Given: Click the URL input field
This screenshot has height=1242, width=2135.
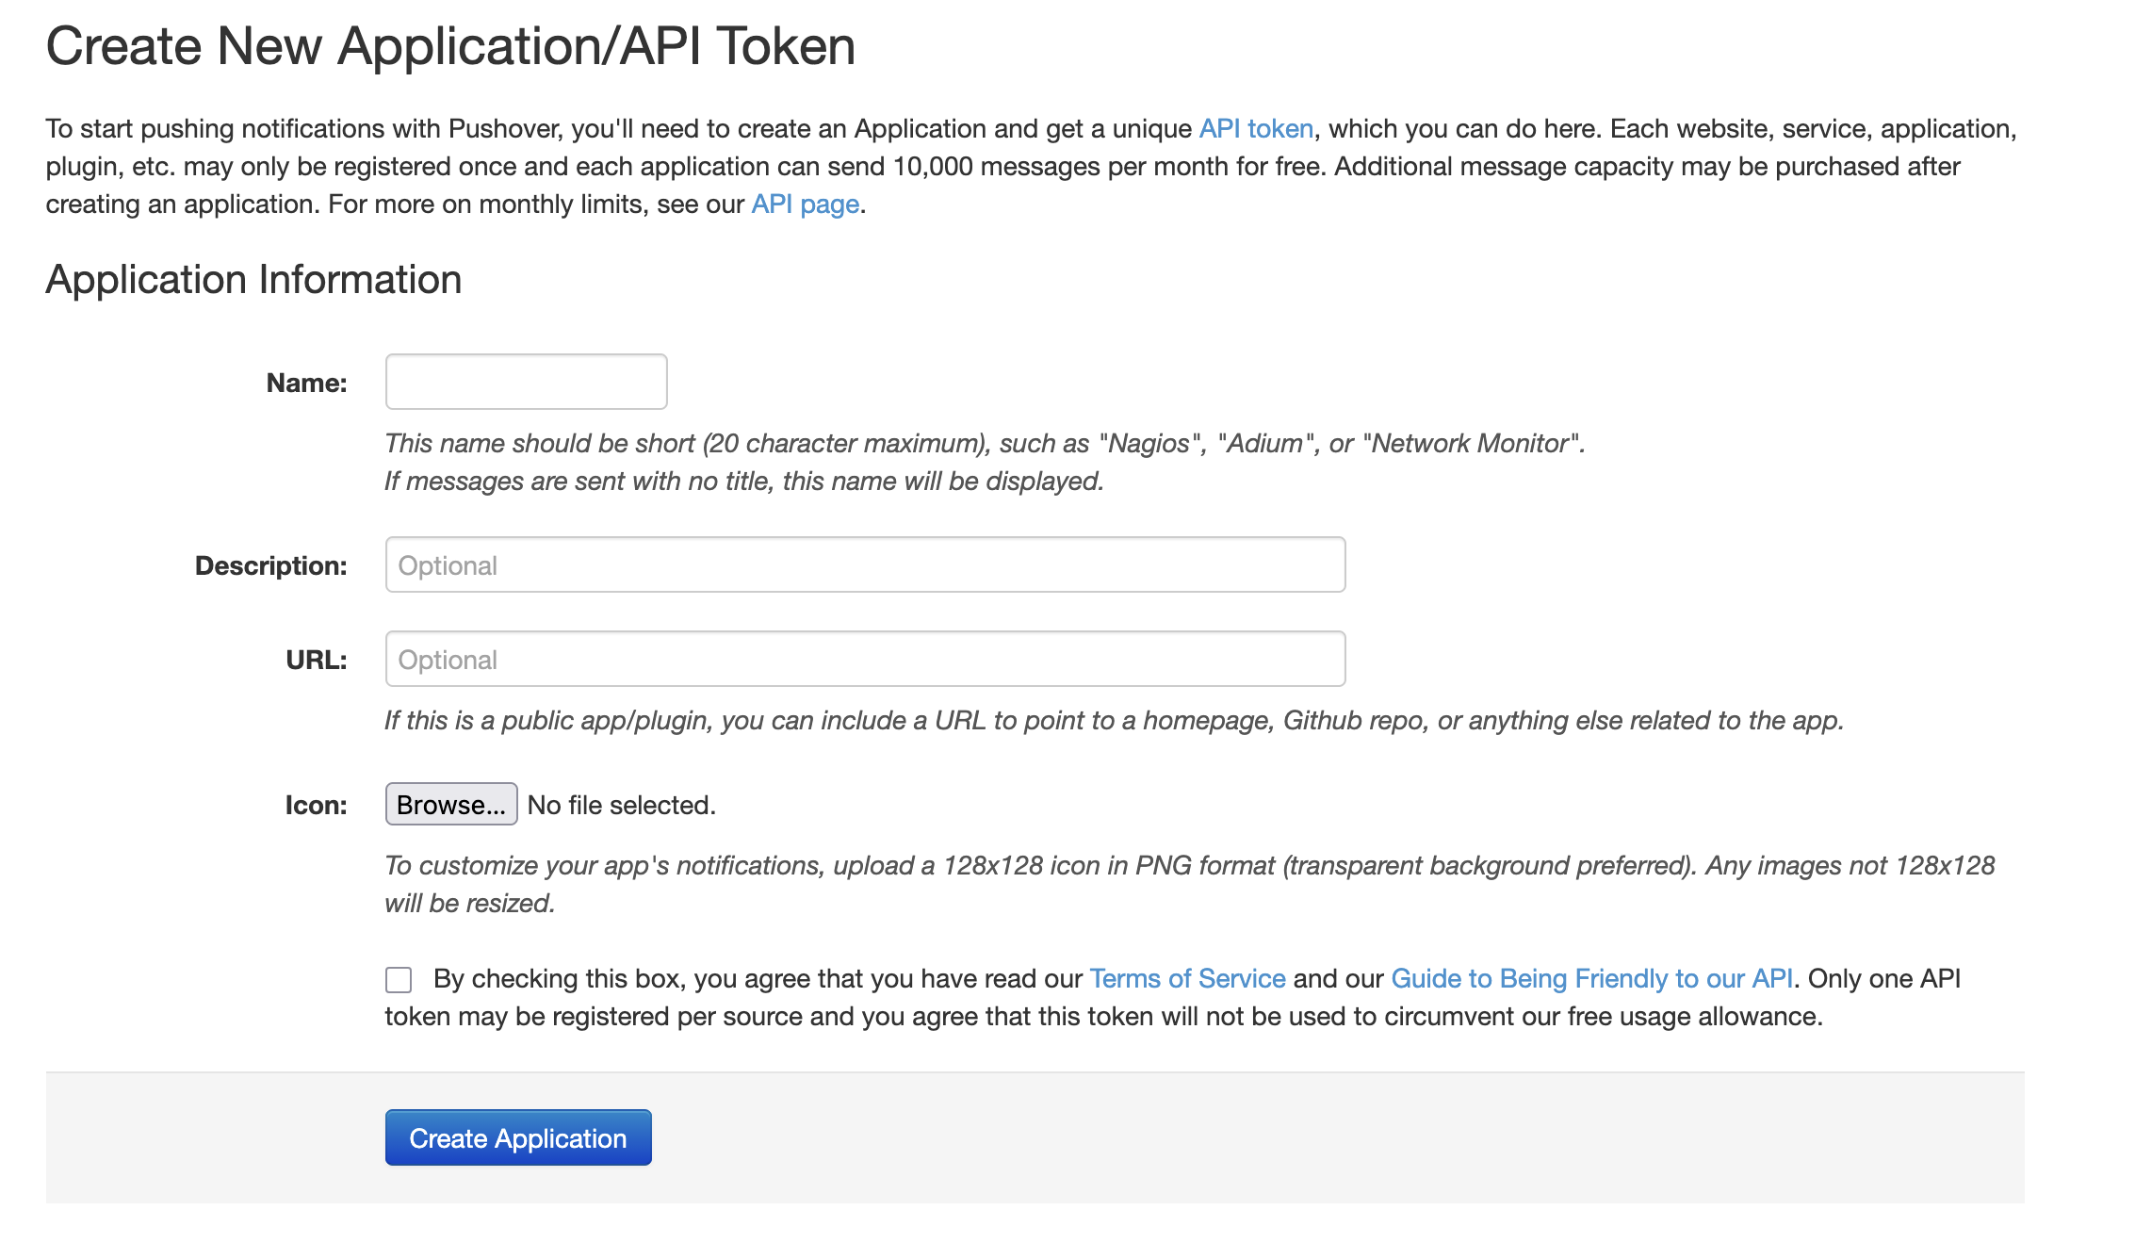Looking at the screenshot, I should click(x=863, y=658).
